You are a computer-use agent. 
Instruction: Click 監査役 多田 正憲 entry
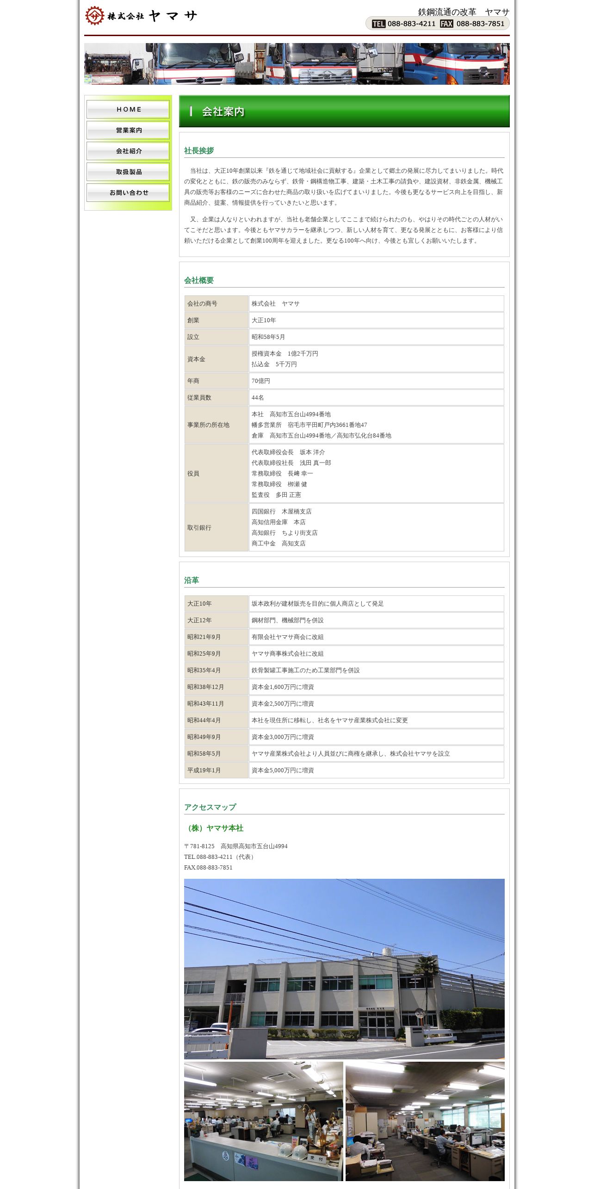coord(276,495)
